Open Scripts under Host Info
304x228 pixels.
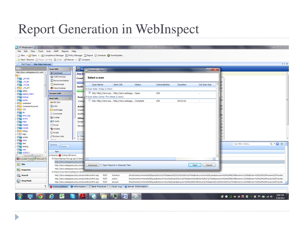(x=55, y=133)
